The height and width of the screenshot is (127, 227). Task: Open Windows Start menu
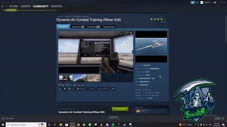(2, 125)
